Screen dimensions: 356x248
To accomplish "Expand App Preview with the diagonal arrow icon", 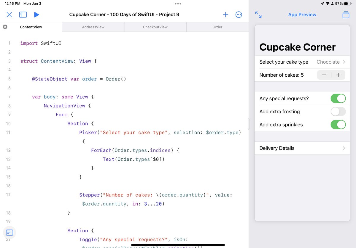I will pos(258,15).
